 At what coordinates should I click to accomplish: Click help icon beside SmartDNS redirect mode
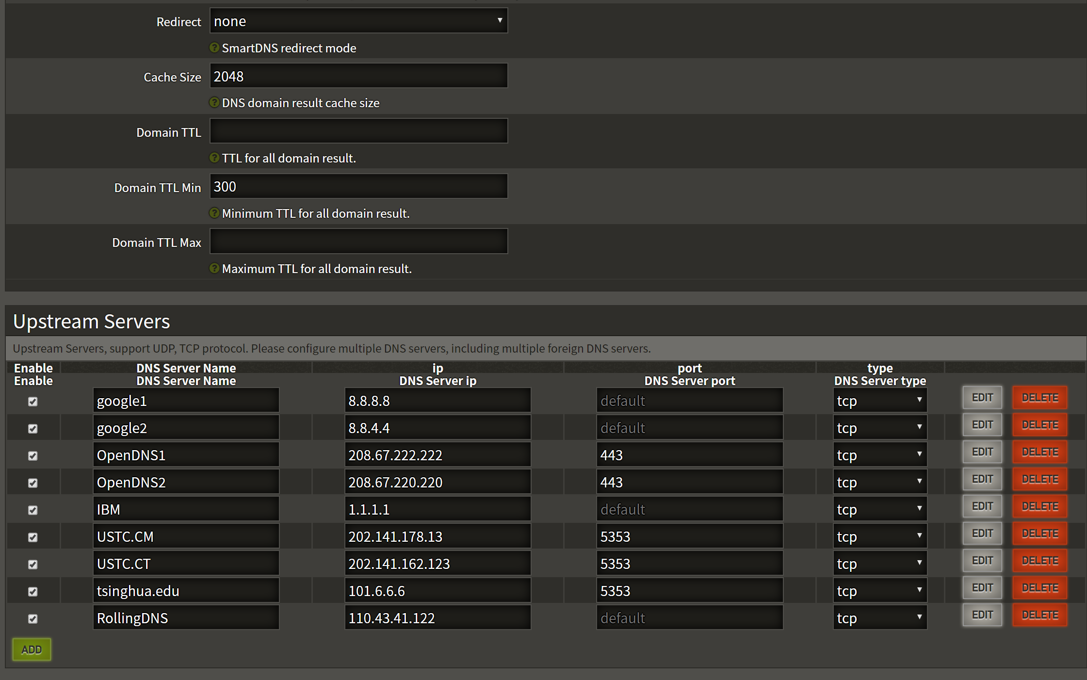(x=214, y=48)
